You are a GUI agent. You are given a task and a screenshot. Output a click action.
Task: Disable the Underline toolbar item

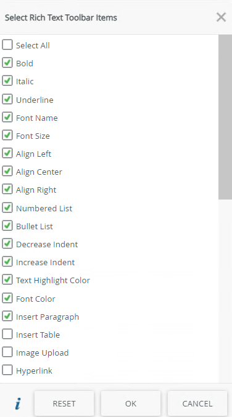coord(7,99)
